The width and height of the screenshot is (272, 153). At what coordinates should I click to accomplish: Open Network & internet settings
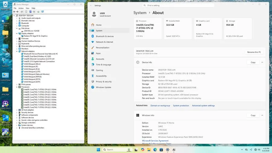(x=110, y=42)
